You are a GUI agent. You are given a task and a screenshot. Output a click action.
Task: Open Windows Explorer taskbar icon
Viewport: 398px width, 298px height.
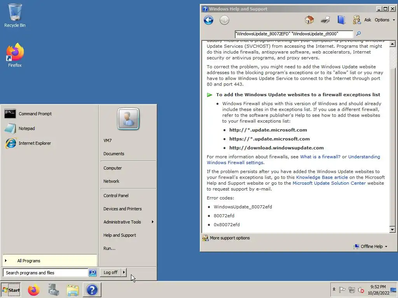73,290
